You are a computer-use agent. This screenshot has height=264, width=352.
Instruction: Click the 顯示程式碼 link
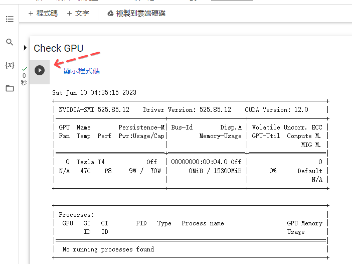(x=81, y=71)
